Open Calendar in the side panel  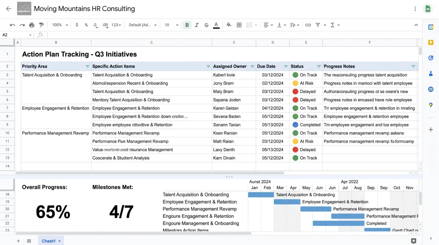(431, 27)
